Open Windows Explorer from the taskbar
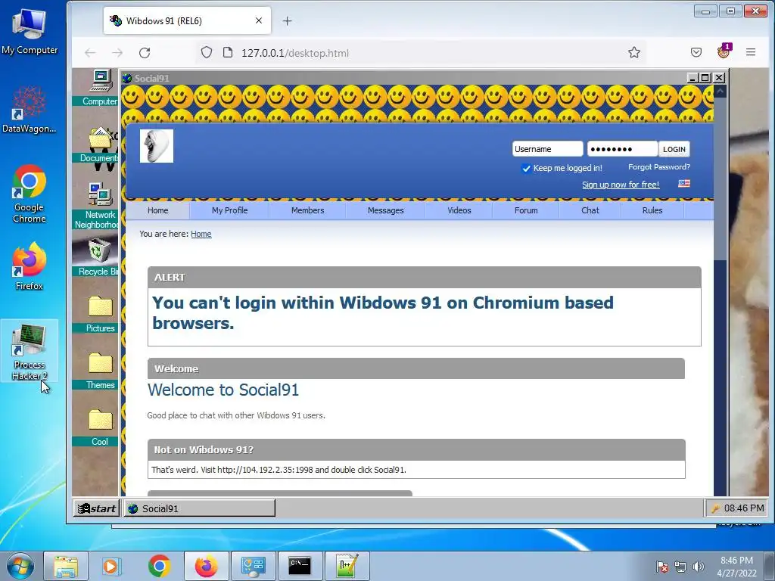This screenshot has width=775, height=581. coord(66,566)
